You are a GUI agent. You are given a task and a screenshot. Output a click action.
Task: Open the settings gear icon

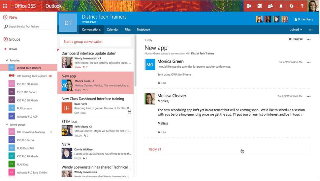291,6
